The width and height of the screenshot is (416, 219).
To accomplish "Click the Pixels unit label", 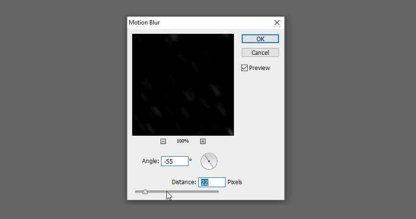I will 234,182.
